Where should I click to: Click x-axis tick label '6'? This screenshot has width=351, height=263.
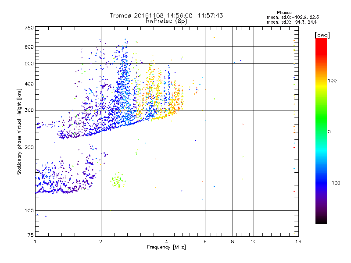coord(205,242)
